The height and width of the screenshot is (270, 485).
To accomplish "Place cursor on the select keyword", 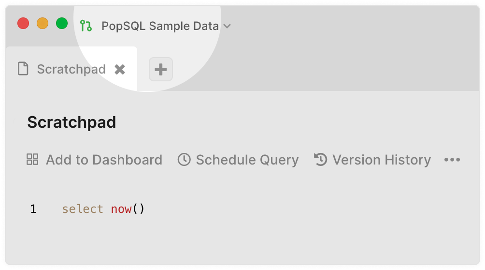I will (x=83, y=209).
